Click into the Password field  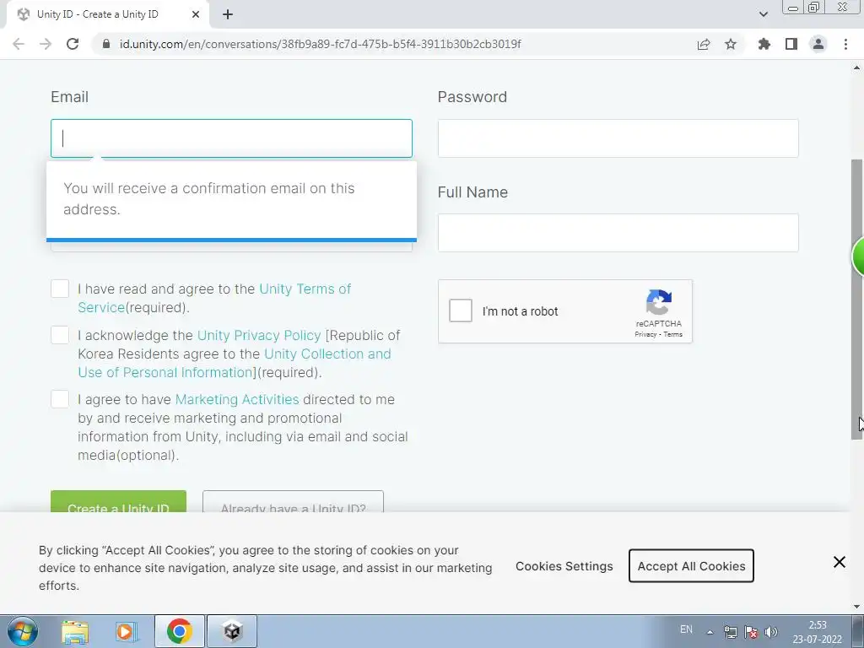coord(618,138)
